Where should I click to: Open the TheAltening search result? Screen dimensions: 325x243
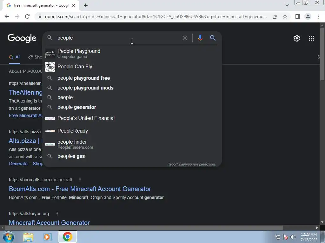coord(25,92)
